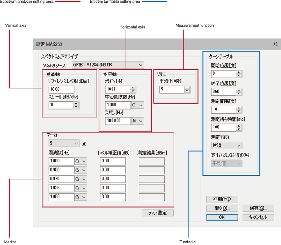The image size is (281, 245).
Task: Open unit dropdown for marker 1.025
Action: (x=81, y=188)
